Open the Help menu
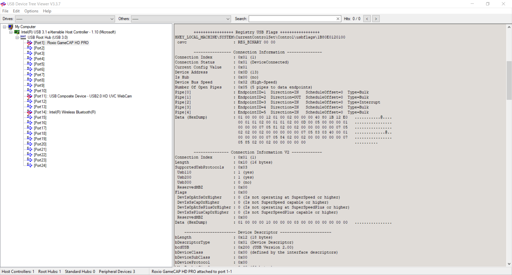The height and width of the screenshot is (275, 512). tap(47, 11)
